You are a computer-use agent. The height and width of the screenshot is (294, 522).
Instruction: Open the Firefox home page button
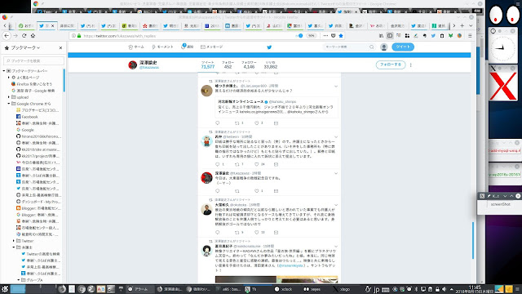(x=33, y=36)
